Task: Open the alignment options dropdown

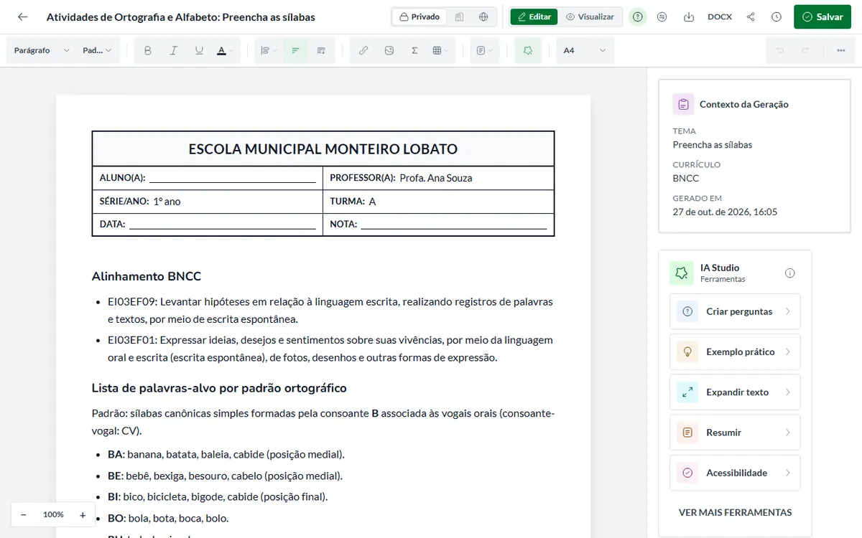Action: 269,50
